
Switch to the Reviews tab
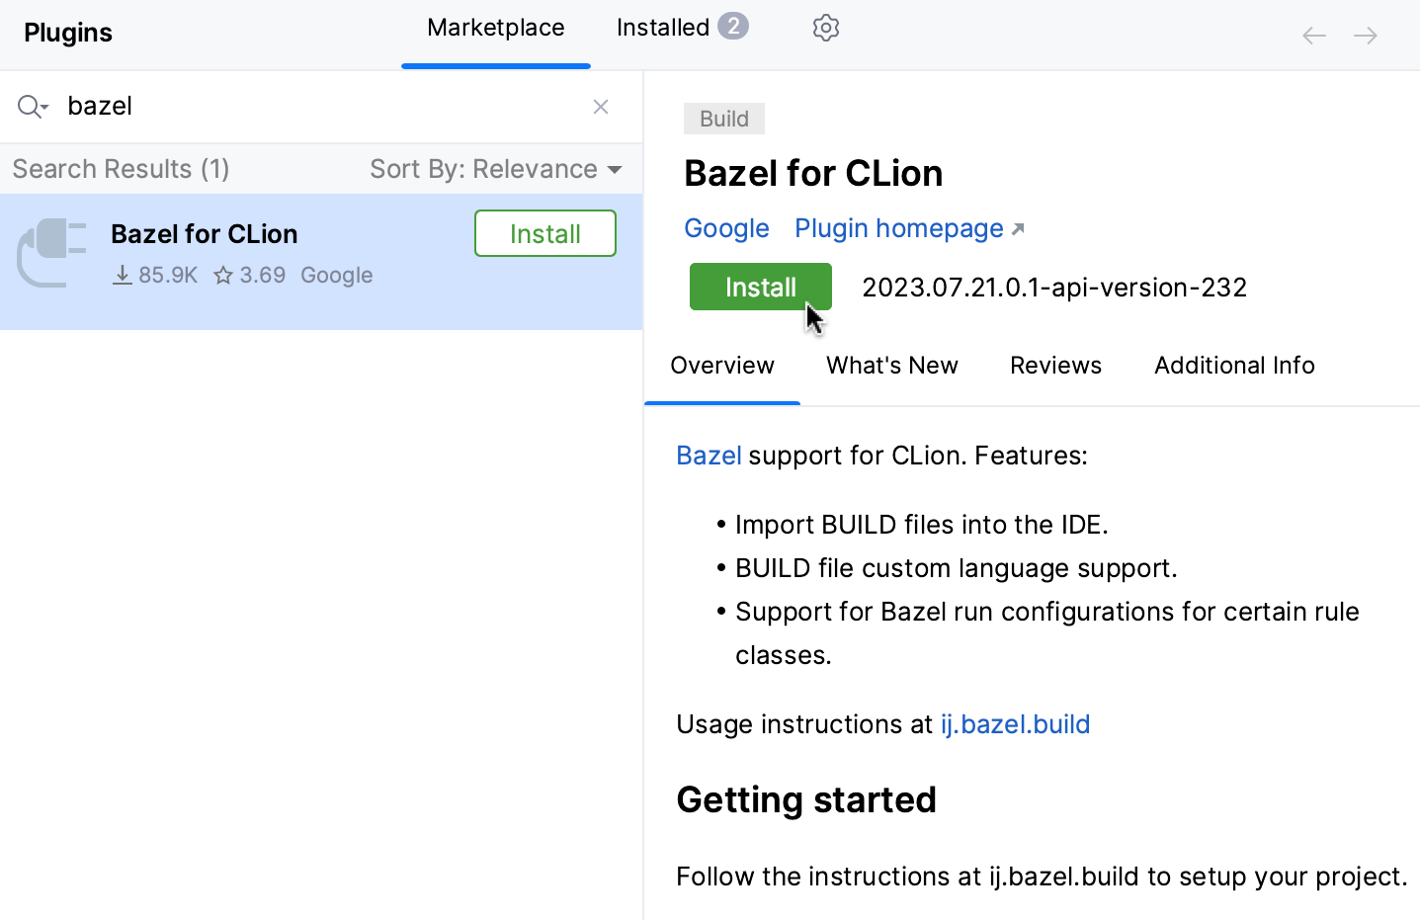click(x=1055, y=365)
